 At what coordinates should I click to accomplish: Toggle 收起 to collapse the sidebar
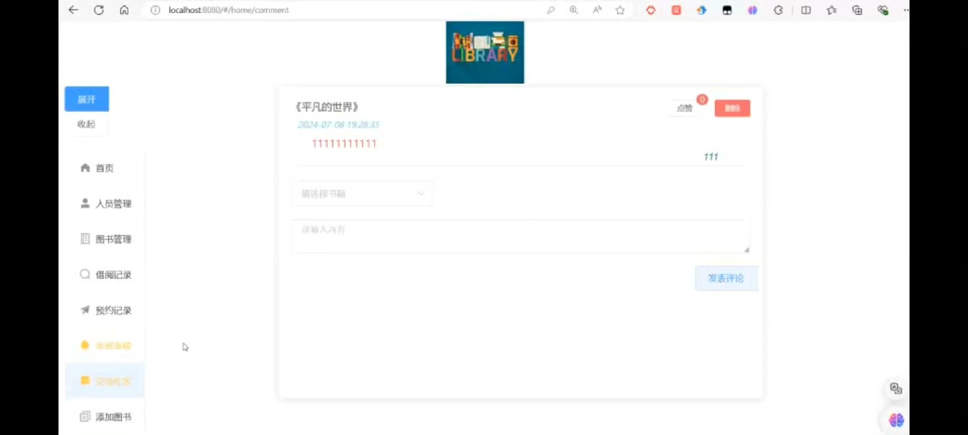pos(87,124)
